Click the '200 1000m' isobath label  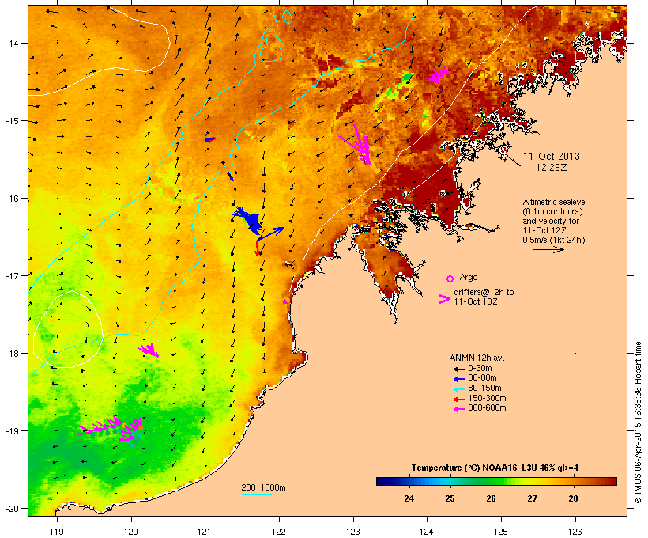263,487
